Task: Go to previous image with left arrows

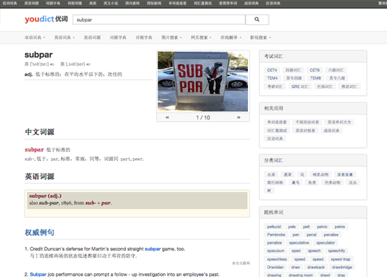Action: coord(167,117)
